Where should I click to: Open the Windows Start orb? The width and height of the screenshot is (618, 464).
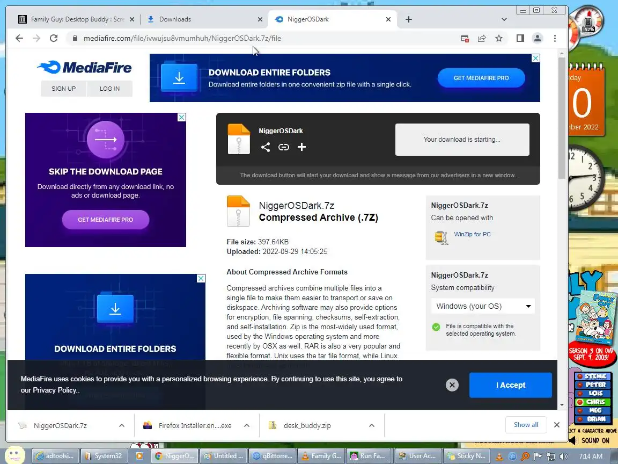[15, 455]
